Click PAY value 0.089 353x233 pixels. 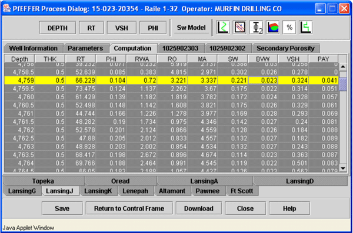(323, 138)
